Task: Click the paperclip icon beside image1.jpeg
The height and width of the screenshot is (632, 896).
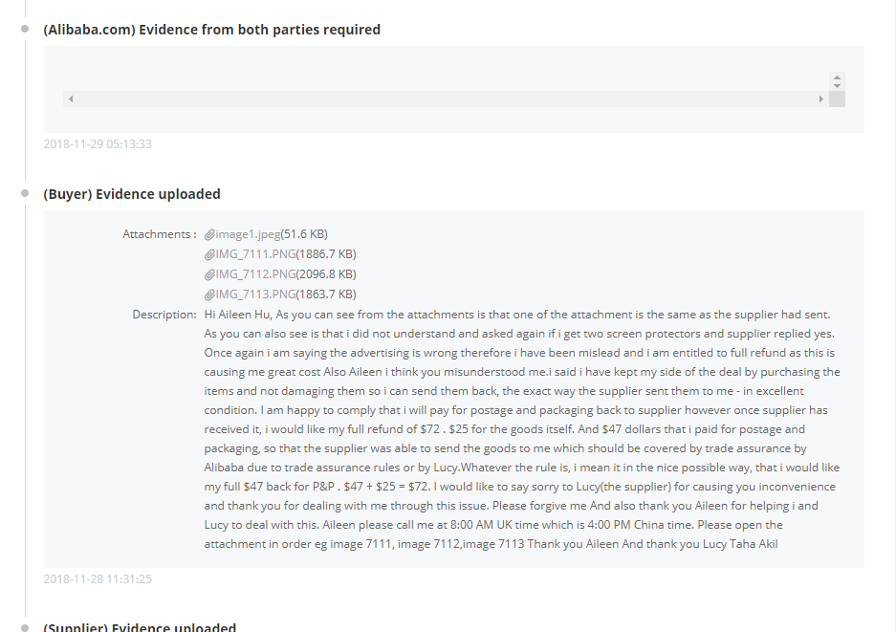Action: point(209,234)
